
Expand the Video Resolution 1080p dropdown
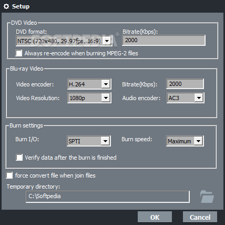tap(89, 98)
